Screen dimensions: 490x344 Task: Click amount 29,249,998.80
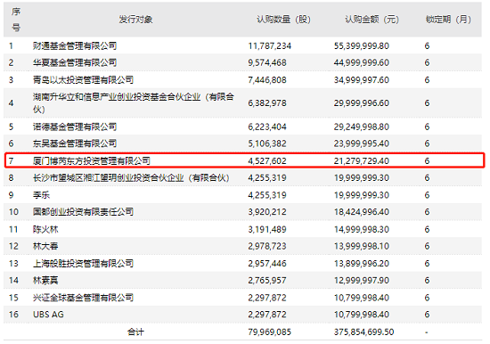tap(362, 127)
